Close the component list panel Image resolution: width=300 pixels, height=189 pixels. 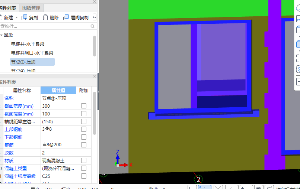coord(95,1)
